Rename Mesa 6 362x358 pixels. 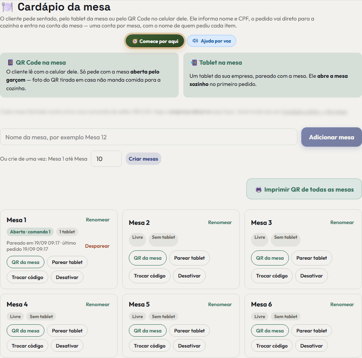342,305
